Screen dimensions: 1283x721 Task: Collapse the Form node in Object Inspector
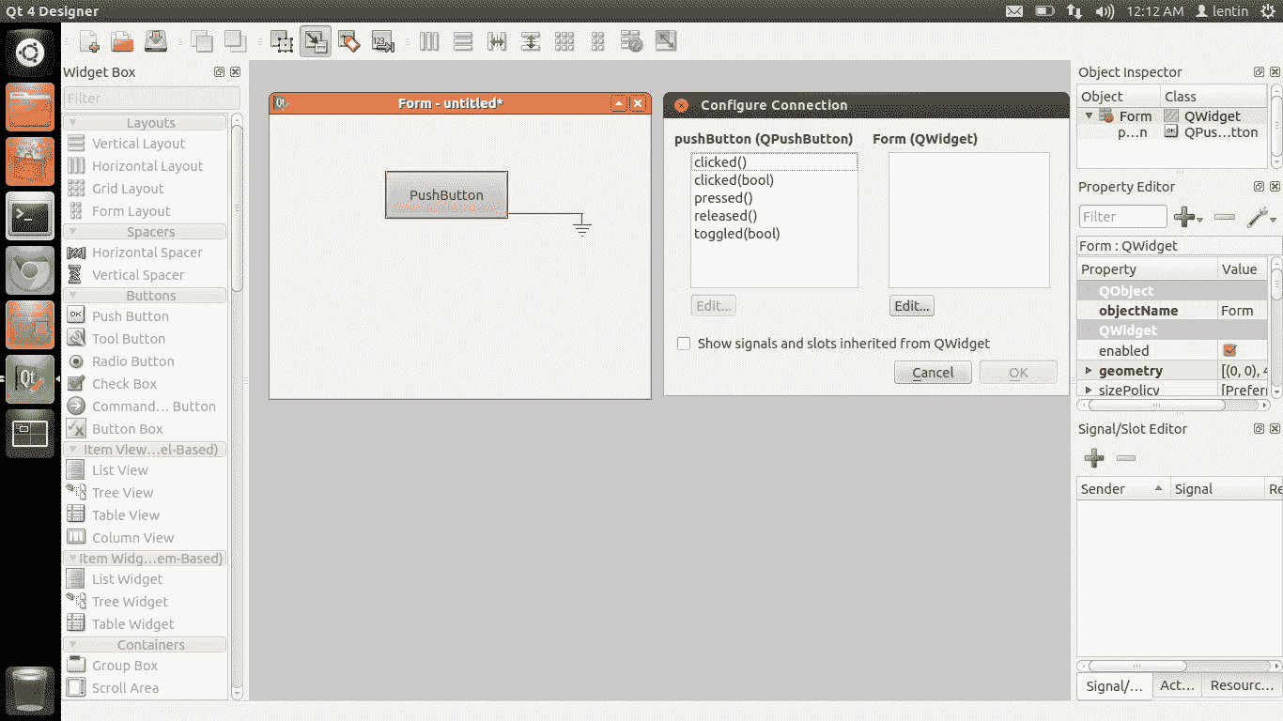click(x=1090, y=116)
